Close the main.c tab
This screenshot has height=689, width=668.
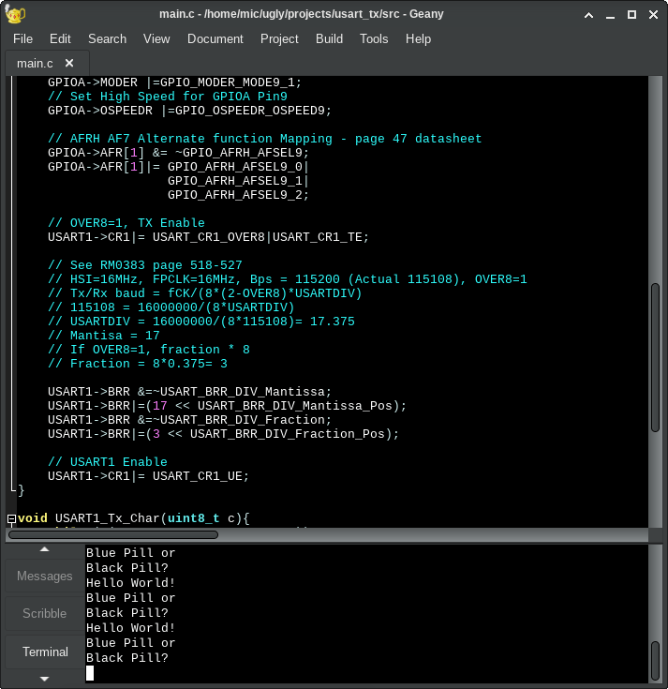pyautogui.click(x=69, y=64)
